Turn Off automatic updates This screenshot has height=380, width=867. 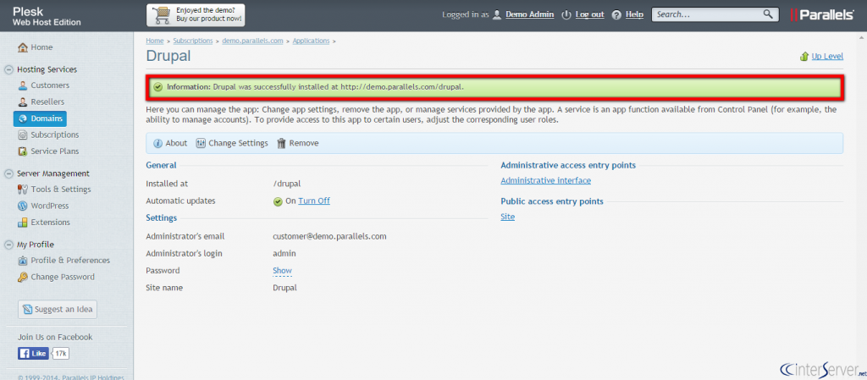click(314, 201)
